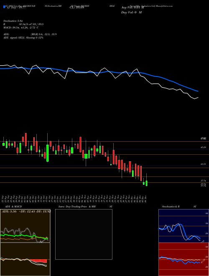Click the blue 12 Day SMA legend square
This screenshot has width=209, height=276.
(5, 7)
